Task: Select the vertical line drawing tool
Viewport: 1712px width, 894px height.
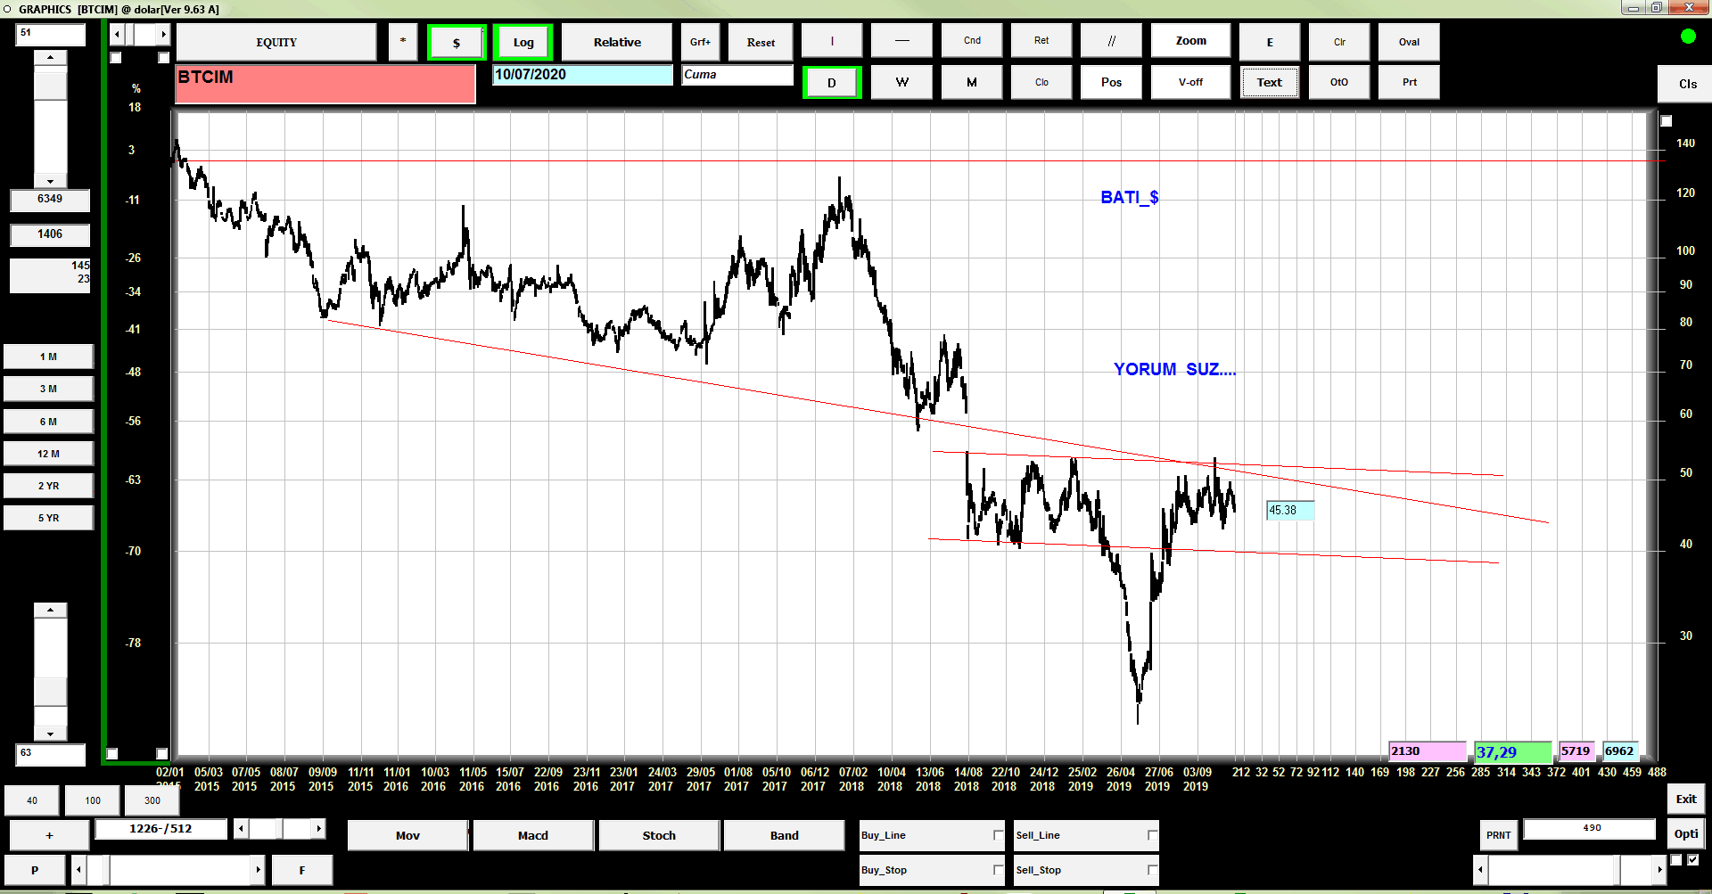Action: [832, 41]
